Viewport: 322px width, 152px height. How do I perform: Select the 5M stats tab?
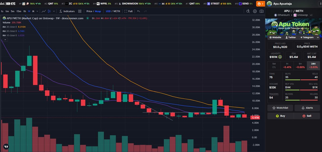(274, 65)
